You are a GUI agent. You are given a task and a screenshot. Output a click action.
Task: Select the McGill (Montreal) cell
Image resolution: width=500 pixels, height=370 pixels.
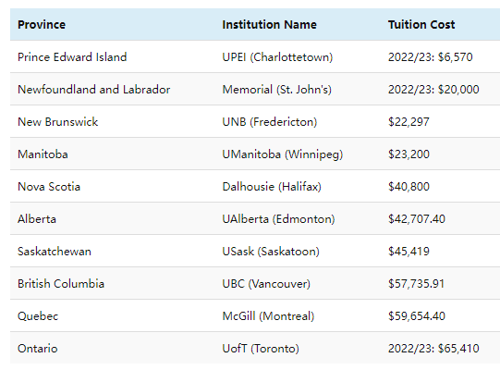(x=268, y=316)
